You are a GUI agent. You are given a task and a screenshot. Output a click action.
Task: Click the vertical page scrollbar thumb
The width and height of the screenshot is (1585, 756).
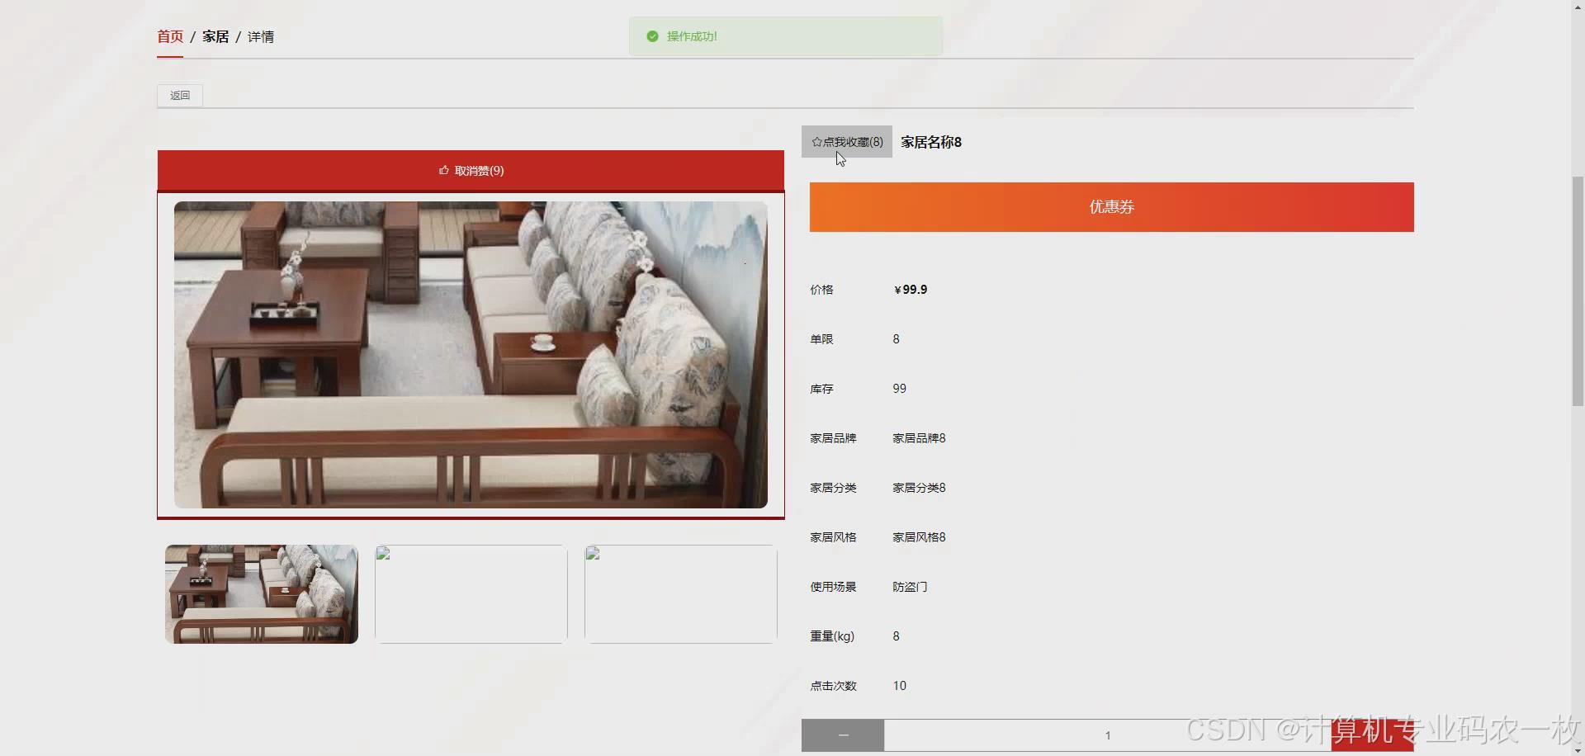(1578, 291)
